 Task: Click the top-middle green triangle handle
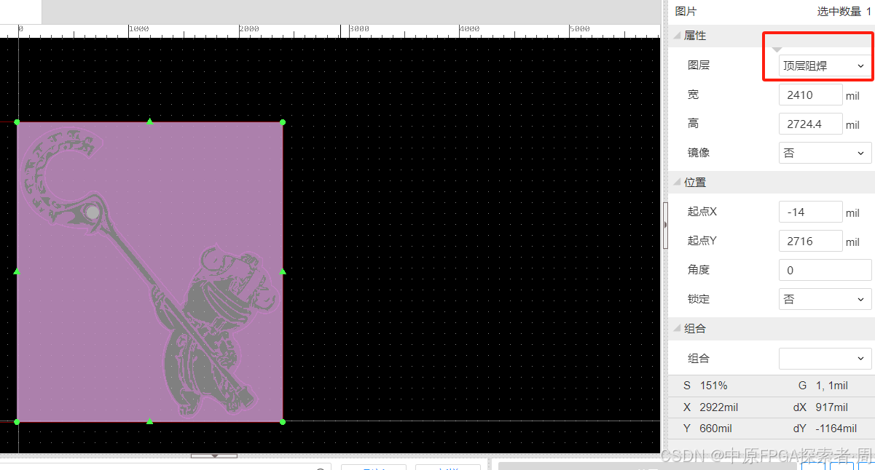[x=149, y=122]
